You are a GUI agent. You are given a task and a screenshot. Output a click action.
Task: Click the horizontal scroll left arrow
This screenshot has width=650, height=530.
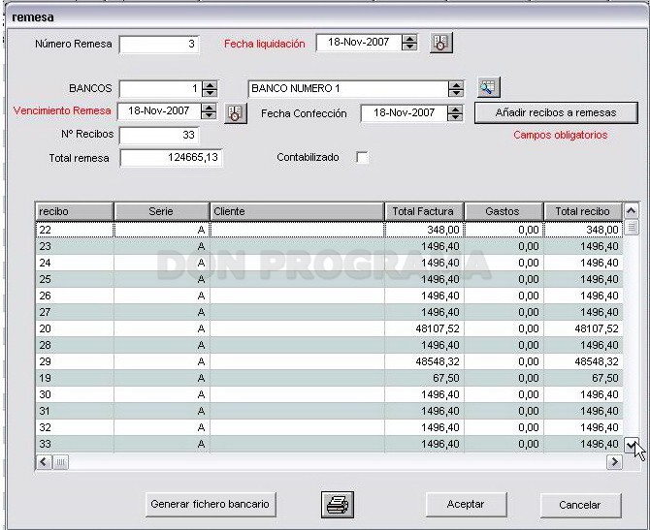tap(44, 462)
